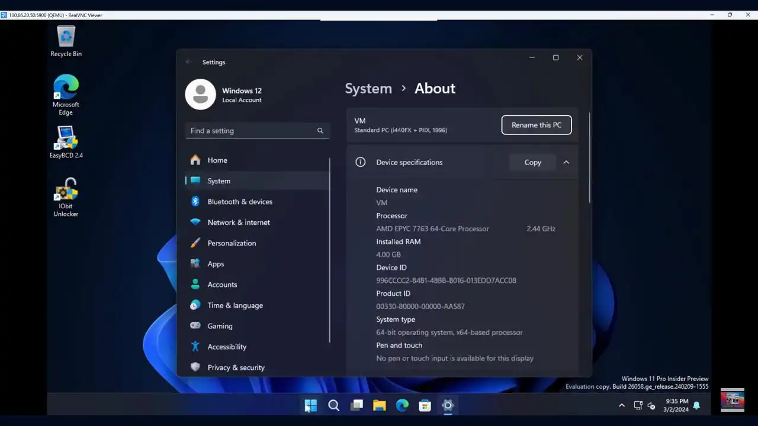Viewport: 758px width, 426px height.
Task: Open taskbar Search magnifier
Action: [333, 405]
